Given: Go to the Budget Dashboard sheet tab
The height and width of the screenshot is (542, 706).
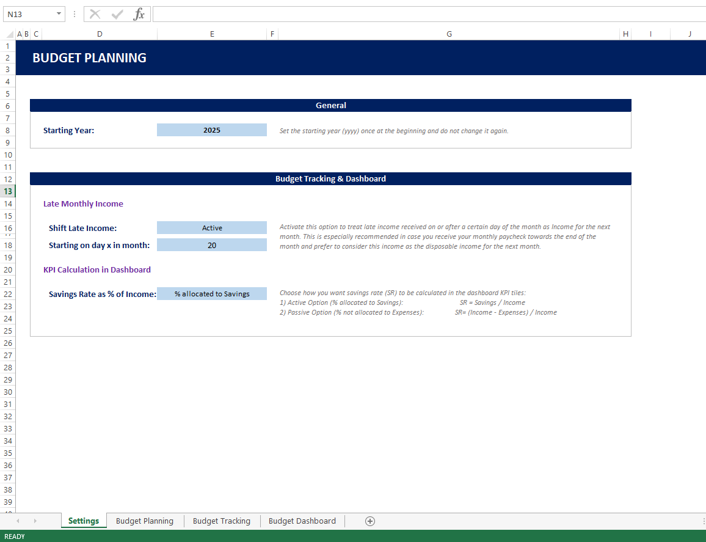Looking at the screenshot, I should coord(302,521).
